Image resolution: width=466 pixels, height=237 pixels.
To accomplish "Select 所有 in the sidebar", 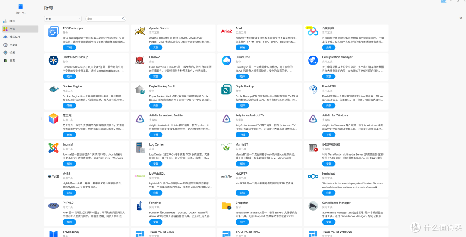I will 20,29.
